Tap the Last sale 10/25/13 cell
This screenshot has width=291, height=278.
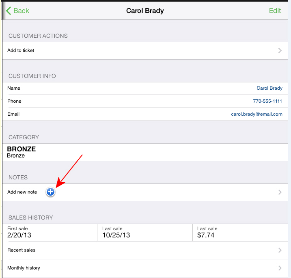(x=145, y=233)
